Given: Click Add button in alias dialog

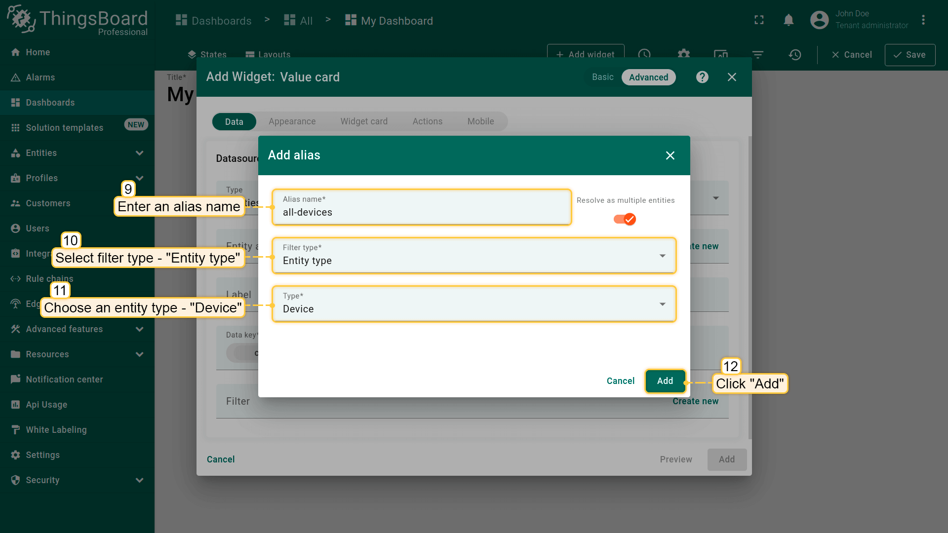Looking at the screenshot, I should point(665,381).
